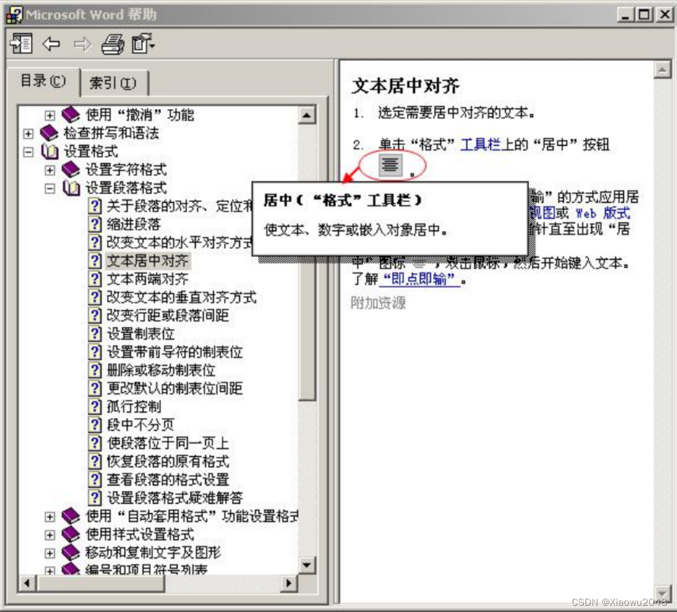The height and width of the screenshot is (612, 677).
Task: Click the book icon beside 使用“自动套用格式”
Action: point(70,516)
